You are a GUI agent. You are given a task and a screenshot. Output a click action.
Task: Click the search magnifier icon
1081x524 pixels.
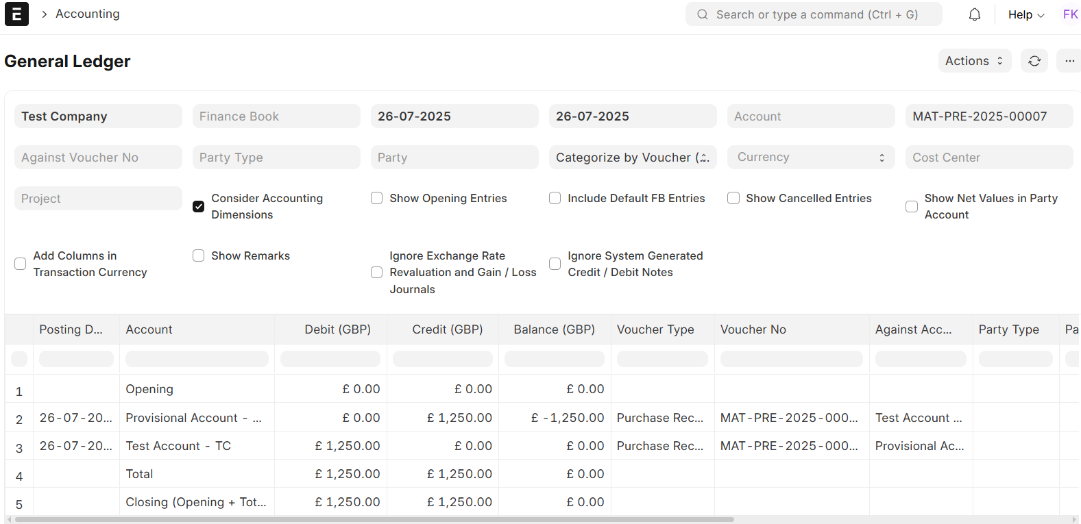click(703, 14)
